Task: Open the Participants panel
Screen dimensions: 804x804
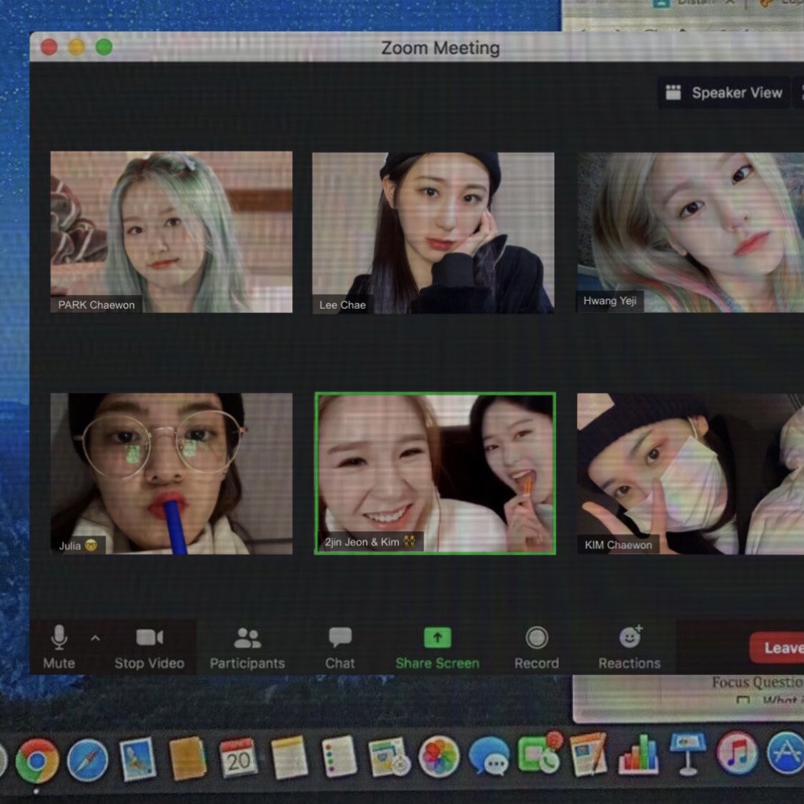Action: point(247,648)
